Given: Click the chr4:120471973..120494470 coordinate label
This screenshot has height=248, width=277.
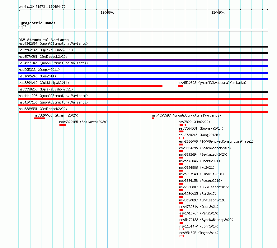Looking at the screenshot, I should (42, 7).
